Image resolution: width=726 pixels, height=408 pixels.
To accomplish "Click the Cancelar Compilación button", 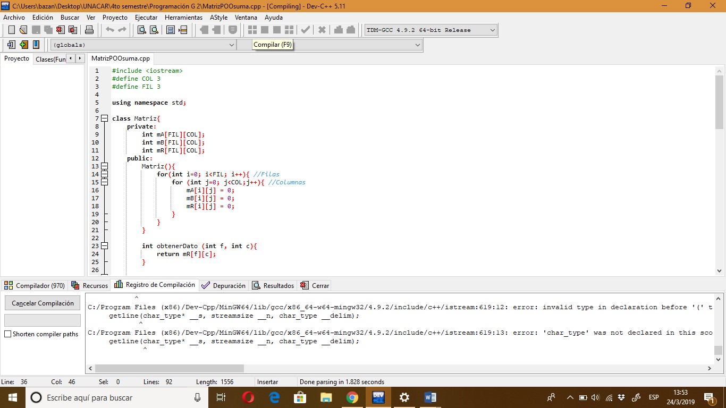I will pyautogui.click(x=43, y=303).
